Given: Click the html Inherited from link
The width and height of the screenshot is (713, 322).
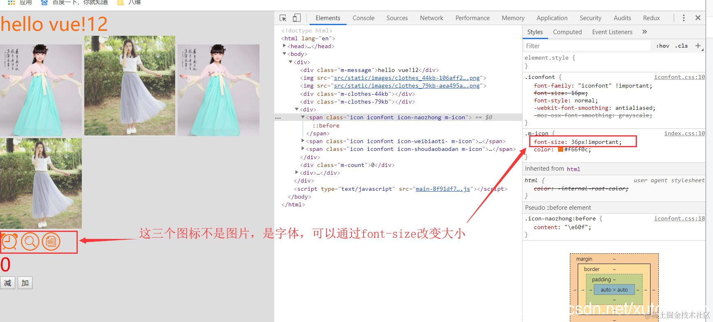Looking at the screenshot, I should [x=574, y=169].
